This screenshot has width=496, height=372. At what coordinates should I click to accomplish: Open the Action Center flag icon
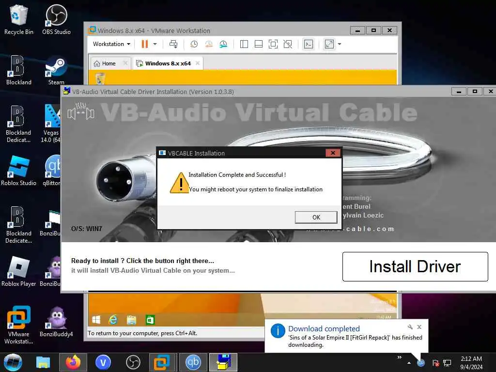click(x=435, y=363)
